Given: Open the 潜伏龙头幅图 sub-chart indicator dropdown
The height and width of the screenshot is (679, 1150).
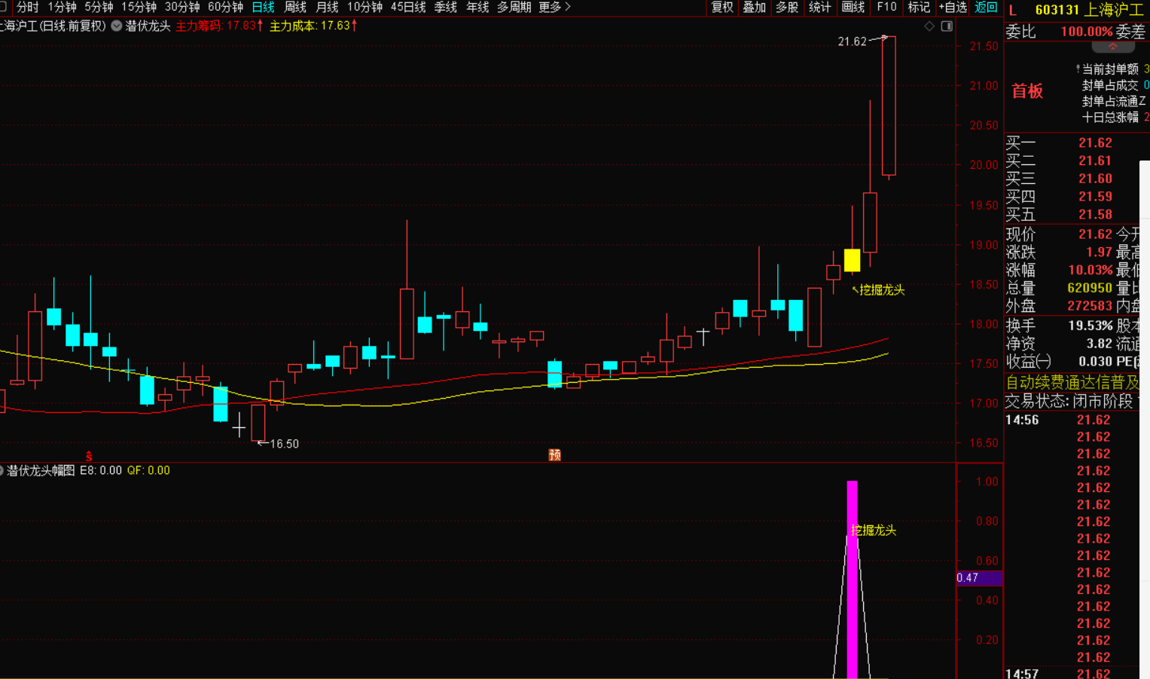Looking at the screenshot, I should coord(2,470).
